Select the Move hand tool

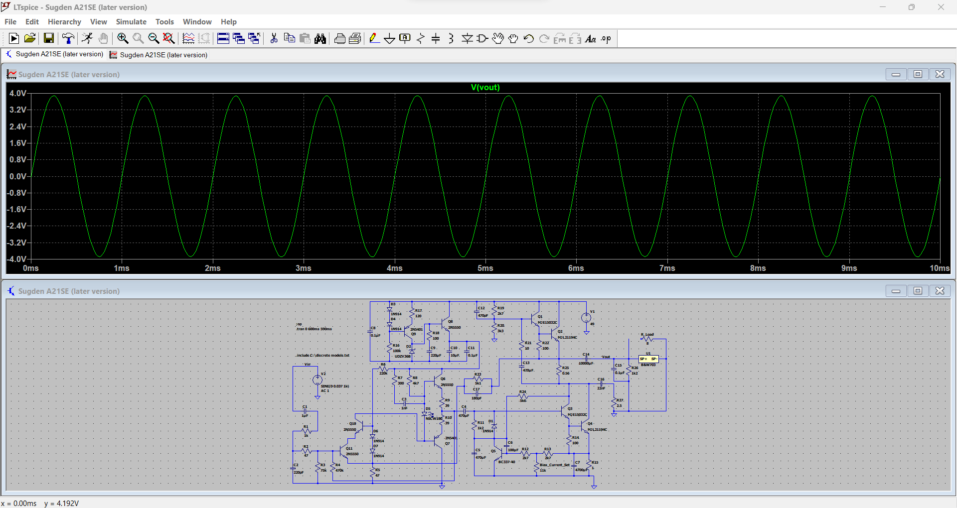point(498,38)
